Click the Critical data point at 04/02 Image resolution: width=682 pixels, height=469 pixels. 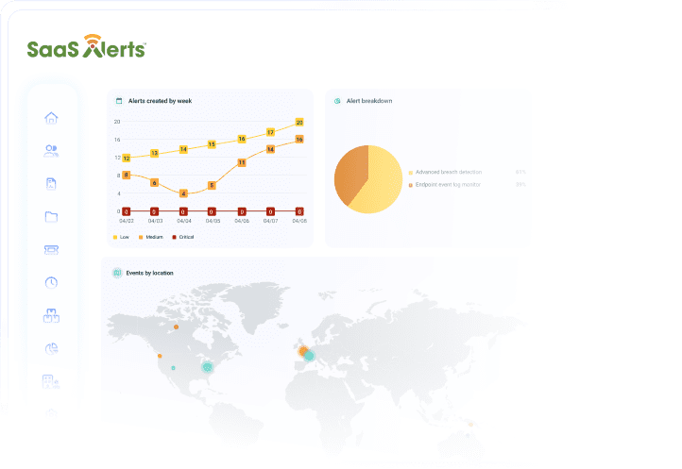[127, 211]
